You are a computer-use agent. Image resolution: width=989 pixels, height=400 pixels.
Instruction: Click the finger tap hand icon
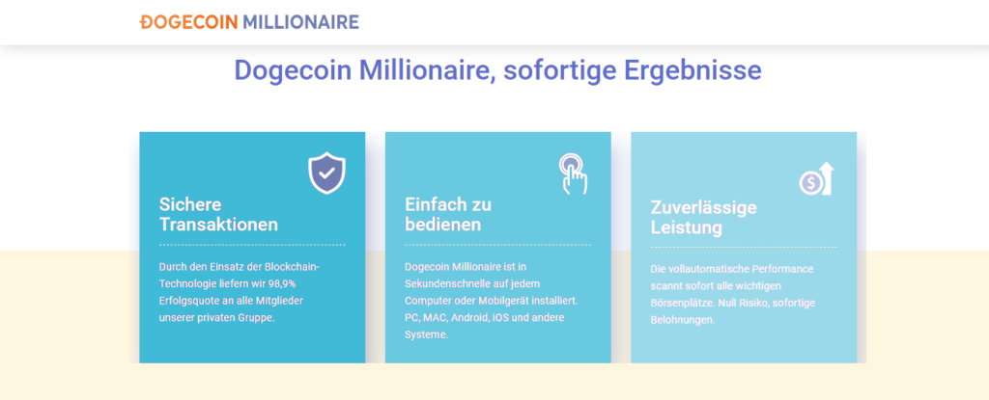[572, 173]
